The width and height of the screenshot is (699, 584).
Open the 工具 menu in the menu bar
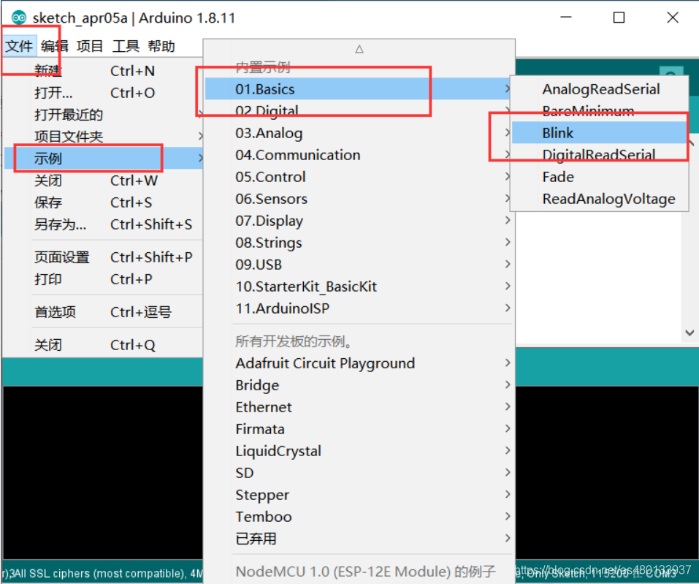point(126,46)
